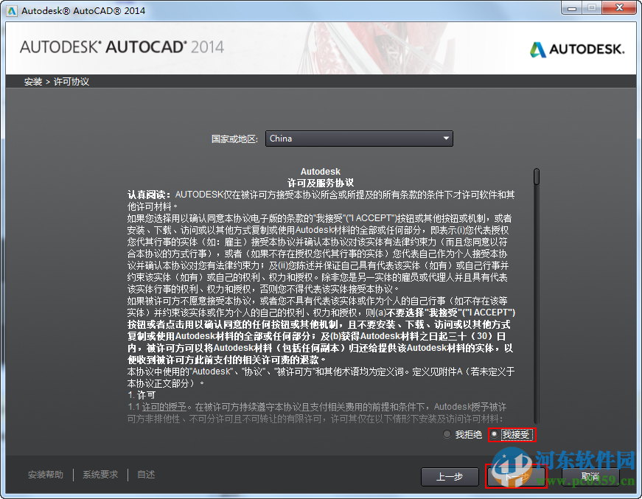Open the 自述 readme link

click(145, 475)
